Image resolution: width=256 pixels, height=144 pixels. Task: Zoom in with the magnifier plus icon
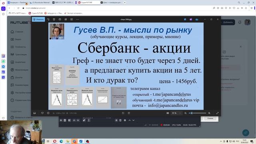[209, 113]
